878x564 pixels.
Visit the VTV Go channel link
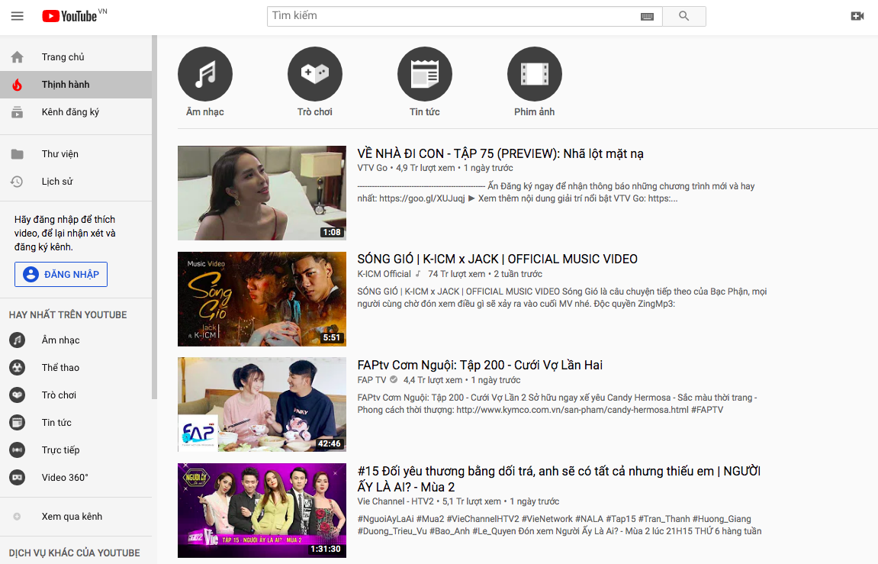pyautogui.click(x=372, y=168)
